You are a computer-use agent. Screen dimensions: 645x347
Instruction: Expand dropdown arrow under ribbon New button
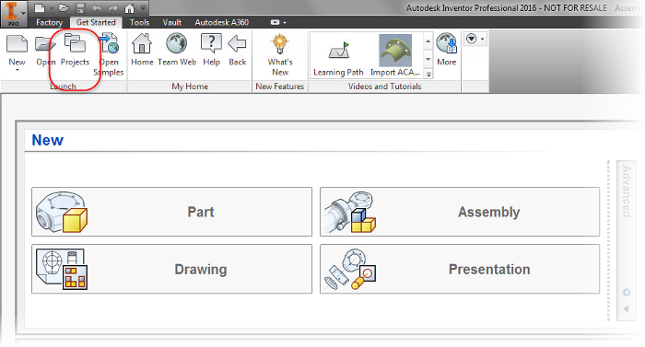point(17,70)
